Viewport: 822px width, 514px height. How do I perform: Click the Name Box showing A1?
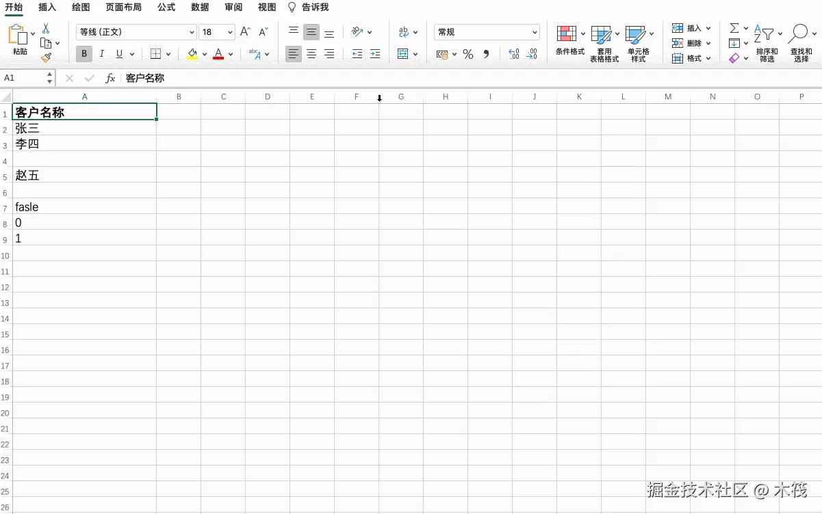27,79
